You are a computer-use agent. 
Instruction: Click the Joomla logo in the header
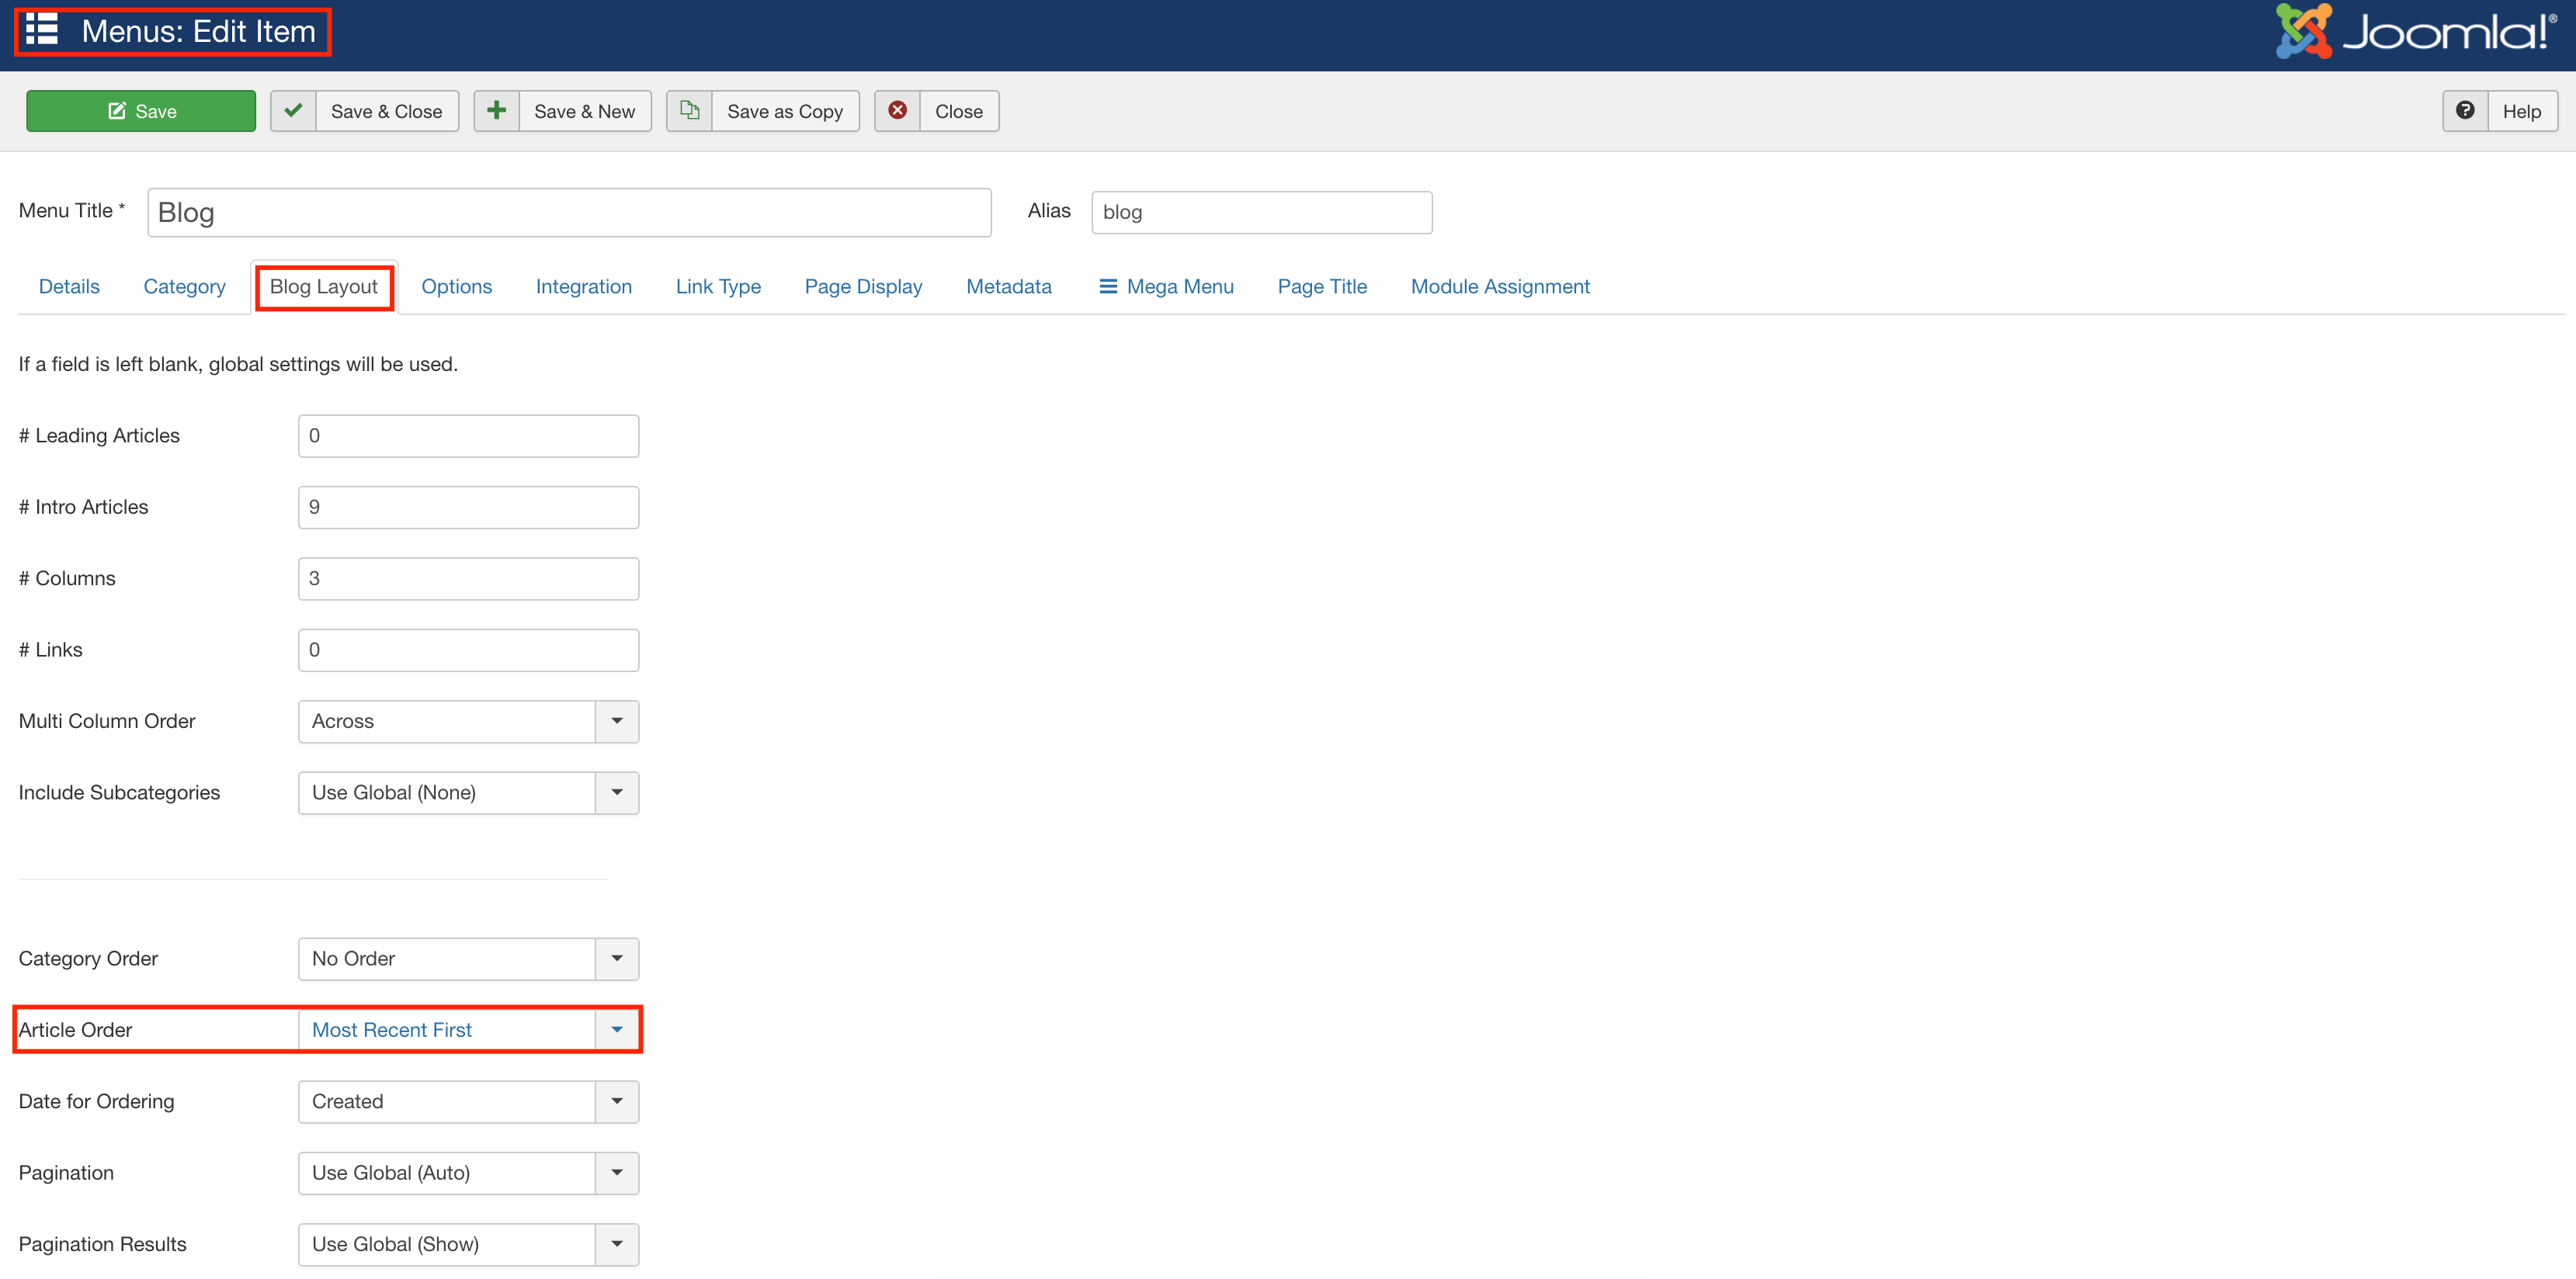point(2414,32)
